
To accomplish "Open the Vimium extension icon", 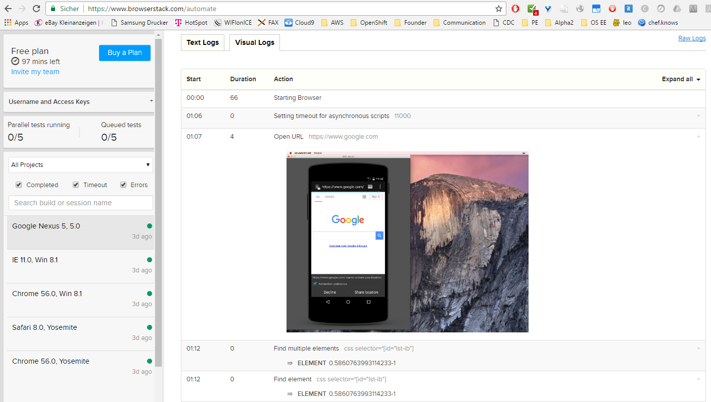I will pos(548,8).
